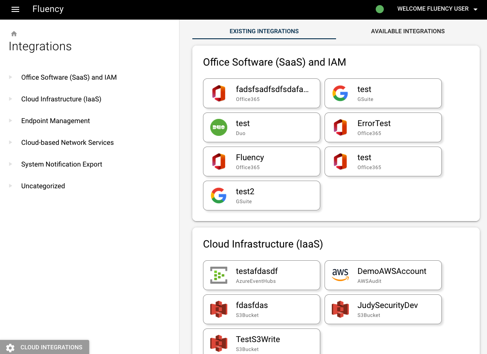Screen dimensions: 487x354
Task: Open fadsfsadfsdfsdafa... integration name
Action: click(272, 89)
